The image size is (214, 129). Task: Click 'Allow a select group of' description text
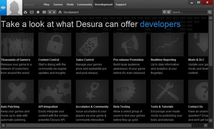pos(128,111)
